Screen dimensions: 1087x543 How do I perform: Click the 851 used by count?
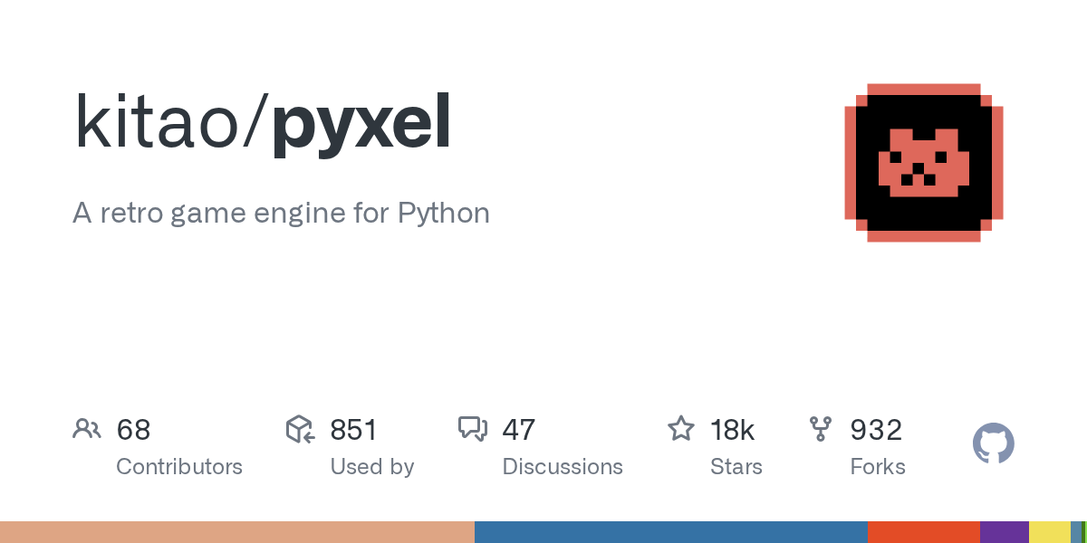click(353, 430)
